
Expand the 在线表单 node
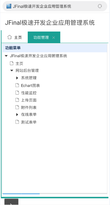(17, 115)
